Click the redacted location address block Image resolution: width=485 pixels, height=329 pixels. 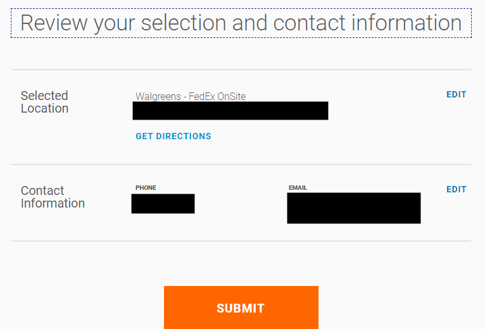[230, 111]
